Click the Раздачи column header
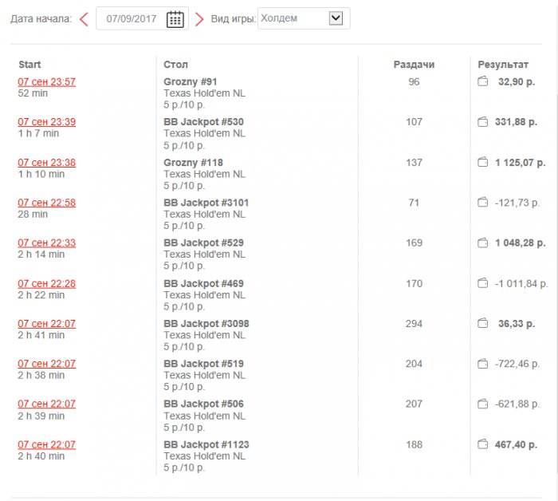This screenshot has width=558, height=501. pyautogui.click(x=414, y=64)
